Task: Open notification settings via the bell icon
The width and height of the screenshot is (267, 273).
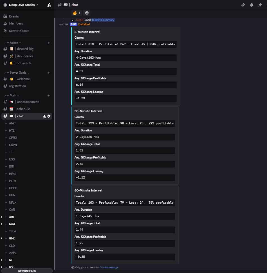Action: click(251, 5)
